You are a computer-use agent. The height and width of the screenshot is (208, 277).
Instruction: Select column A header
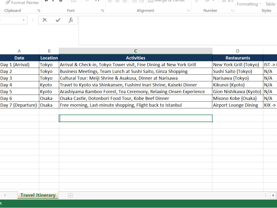(x=19, y=51)
